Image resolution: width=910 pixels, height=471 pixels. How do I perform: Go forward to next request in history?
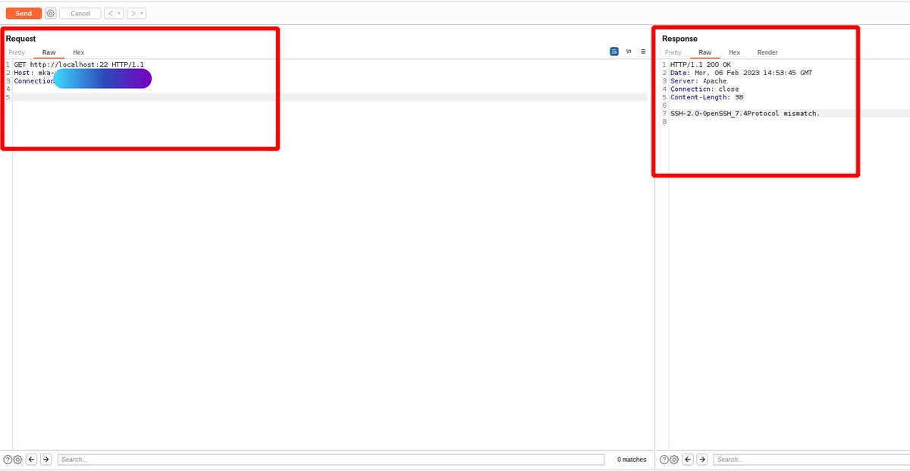(133, 13)
